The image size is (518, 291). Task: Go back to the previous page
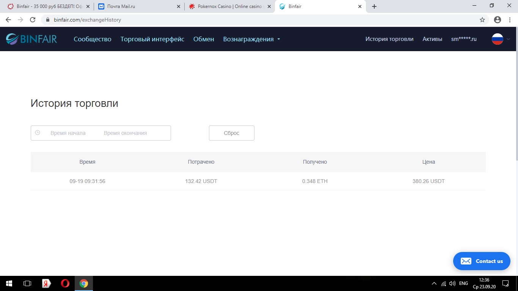pos(8,20)
